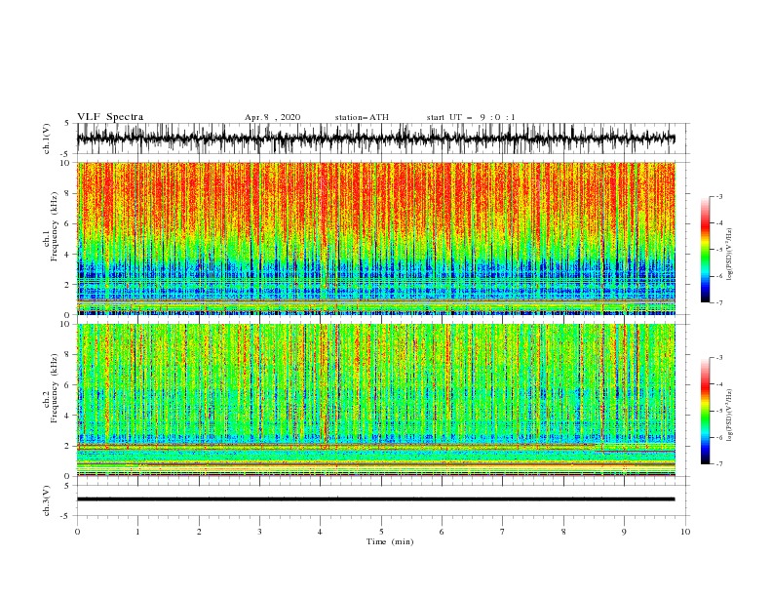
Task: Click the ch.1 spectrogram color bar
Action: pos(705,250)
